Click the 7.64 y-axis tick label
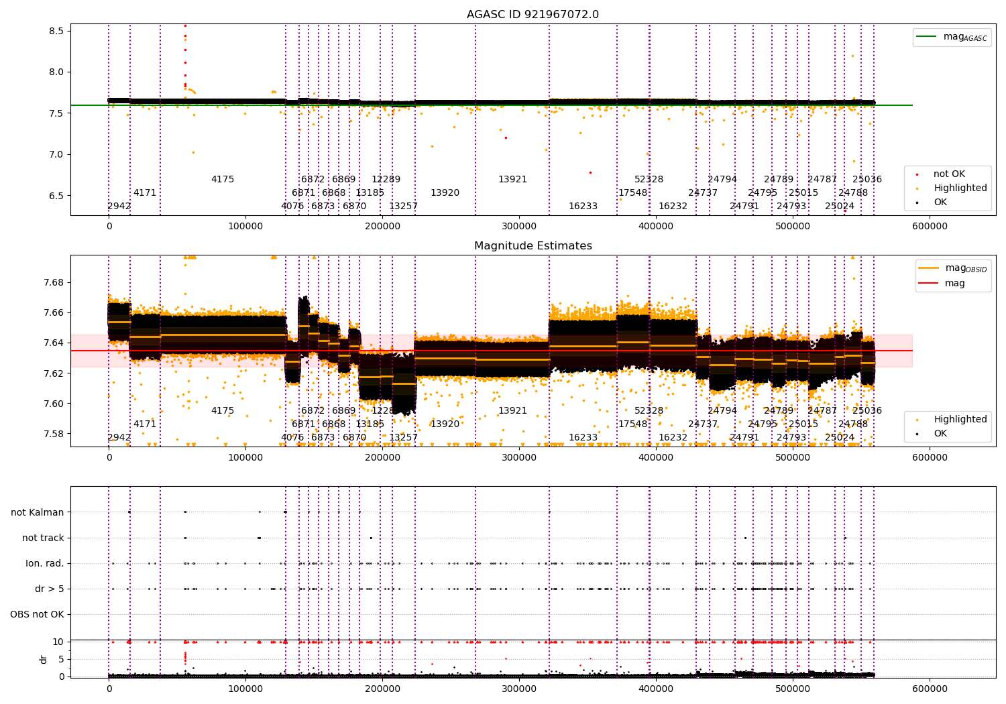Screen dimensions: 1006x704 (x=54, y=343)
